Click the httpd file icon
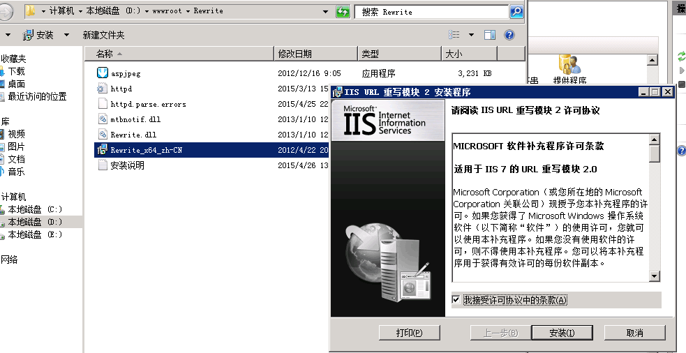 (x=103, y=89)
